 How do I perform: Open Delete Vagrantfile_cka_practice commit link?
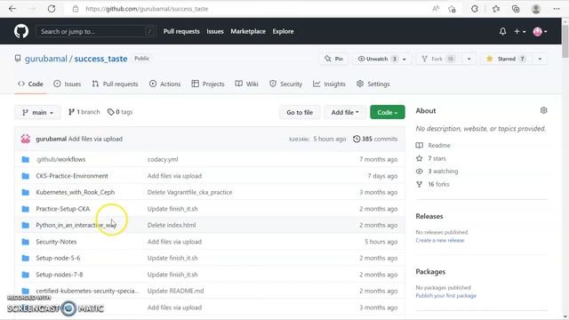[189, 192]
